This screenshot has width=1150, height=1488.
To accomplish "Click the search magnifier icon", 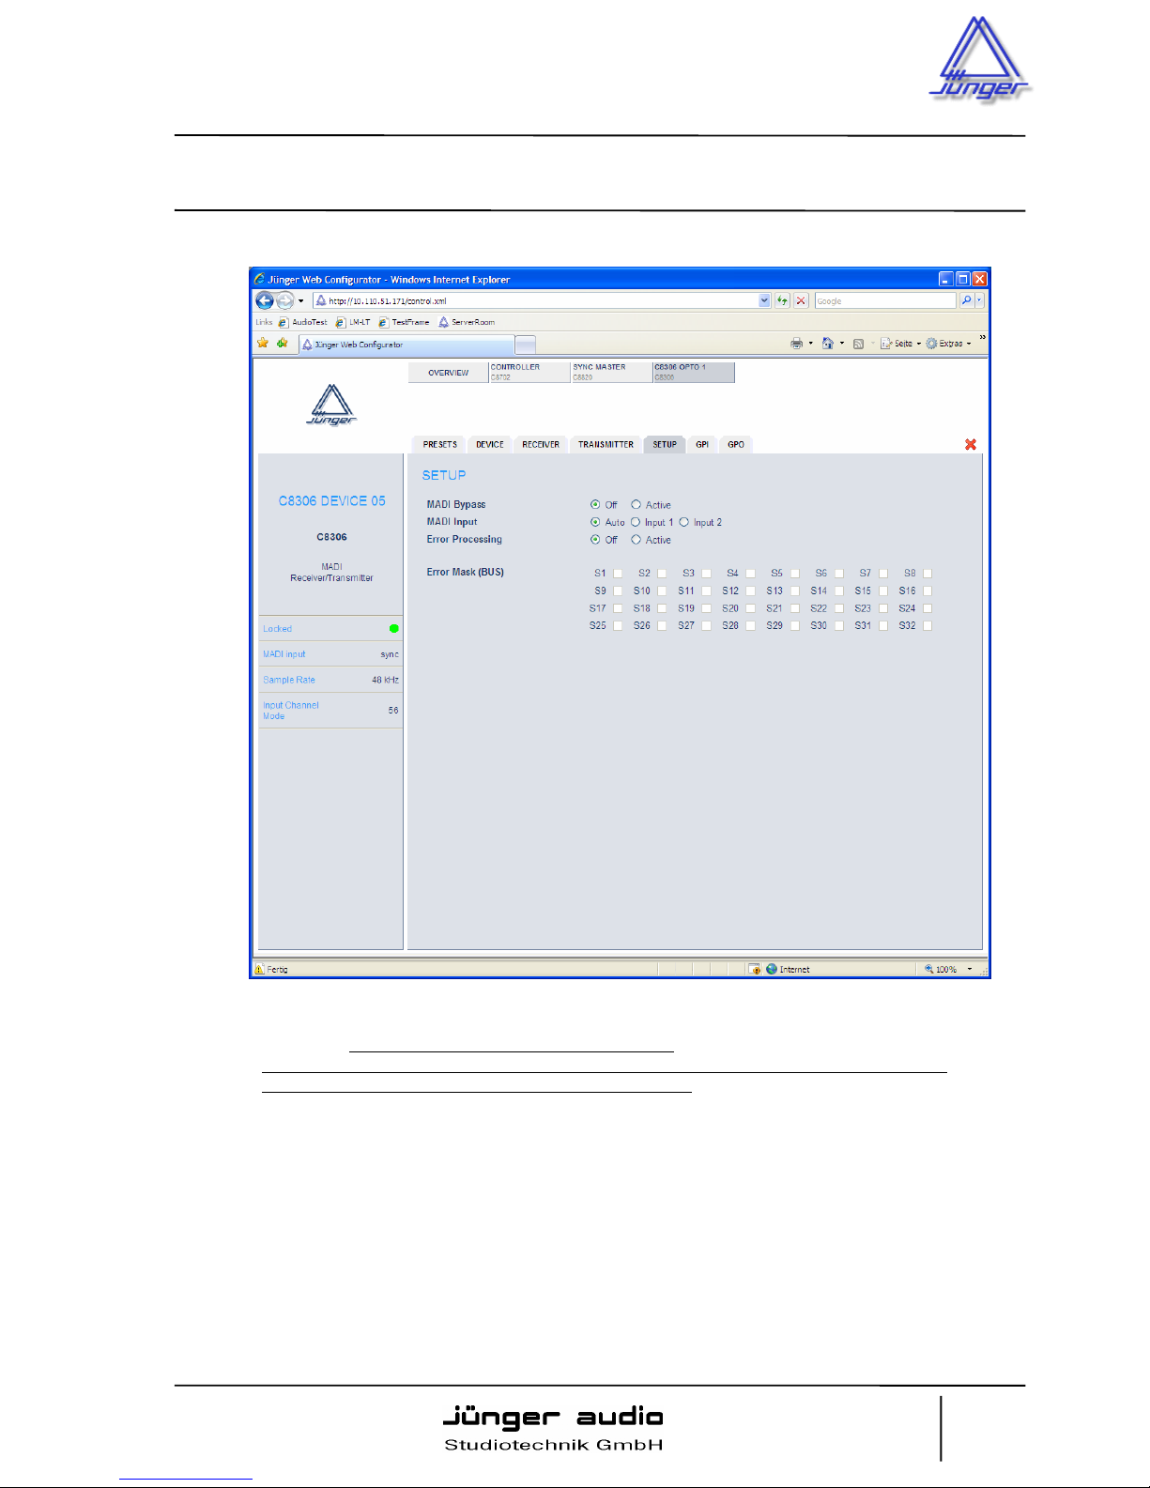I will pos(966,300).
